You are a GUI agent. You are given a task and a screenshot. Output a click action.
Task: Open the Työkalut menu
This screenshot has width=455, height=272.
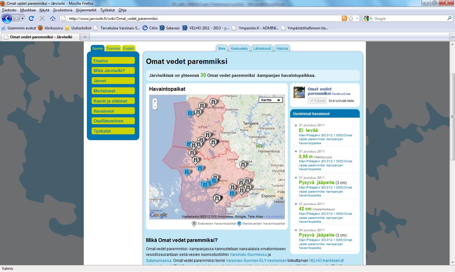107,10
